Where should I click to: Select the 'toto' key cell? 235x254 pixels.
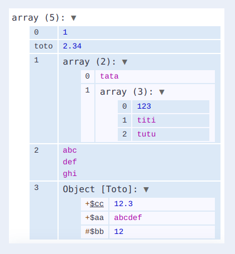(44, 46)
